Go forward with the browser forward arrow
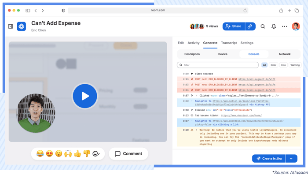 coord(43,11)
